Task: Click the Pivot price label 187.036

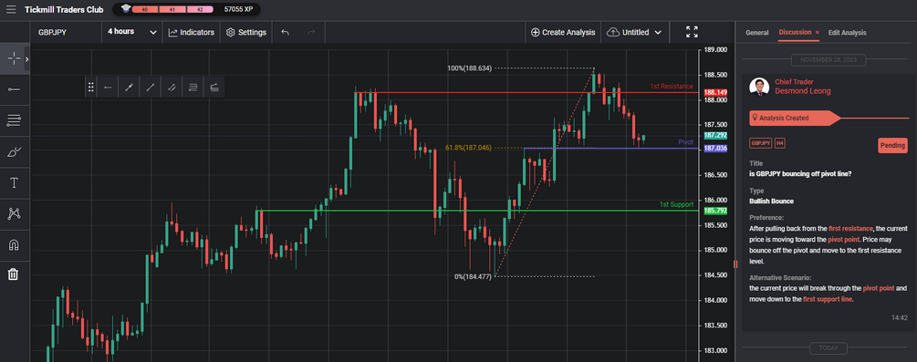Action: pos(716,149)
